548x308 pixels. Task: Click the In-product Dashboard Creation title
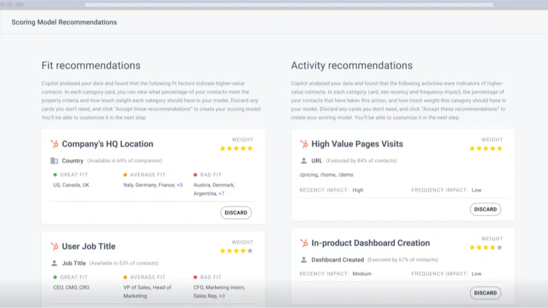tap(371, 243)
